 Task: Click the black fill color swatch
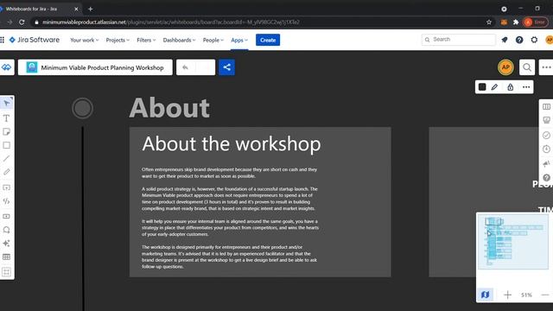482,87
